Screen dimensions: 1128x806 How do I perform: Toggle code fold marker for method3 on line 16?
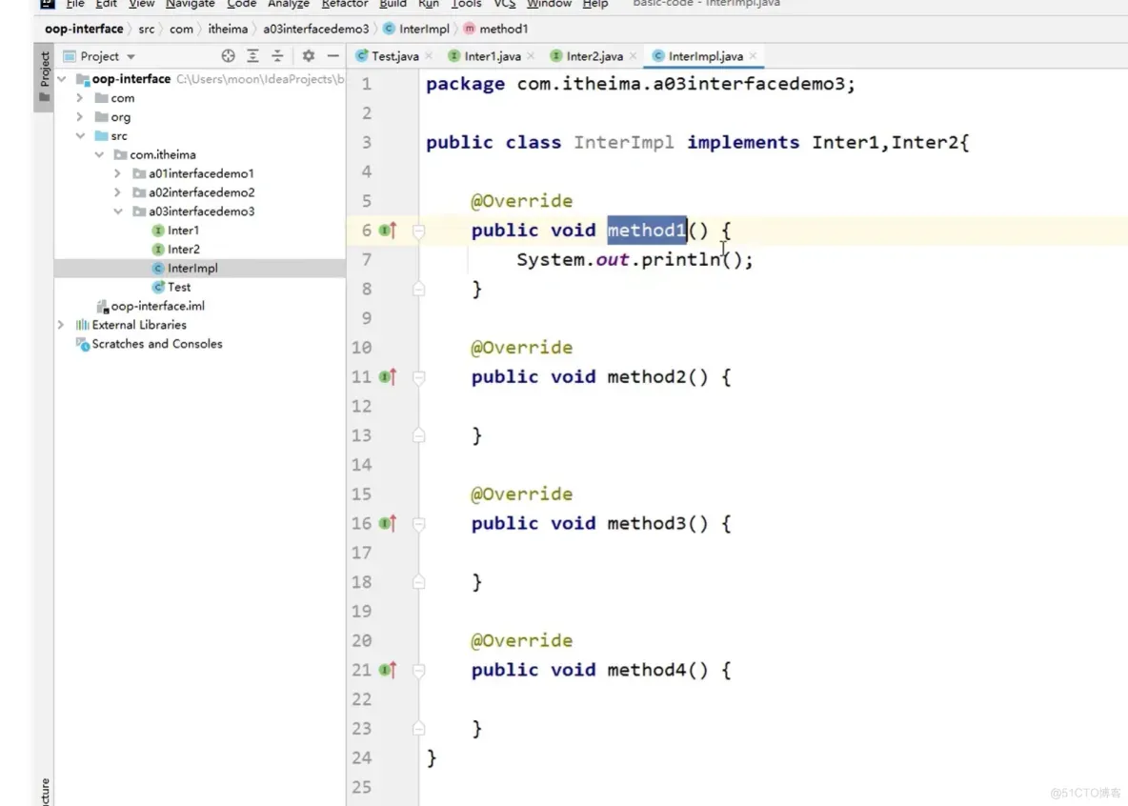(418, 524)
